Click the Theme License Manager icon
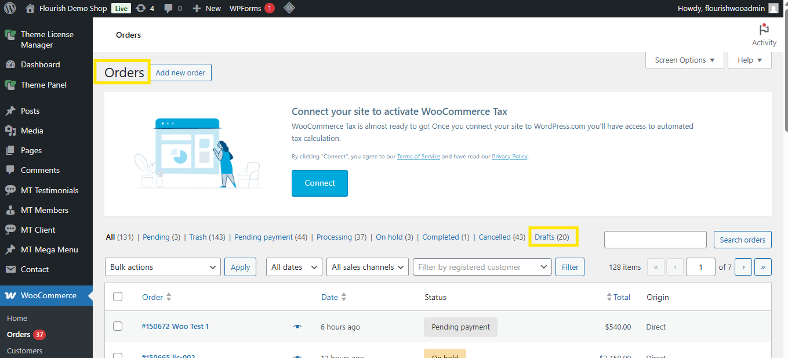Screen dimensions: 788x358 [x=10, y=35]
